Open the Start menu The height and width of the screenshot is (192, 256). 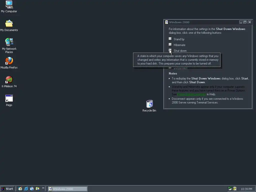click(7, 189)
